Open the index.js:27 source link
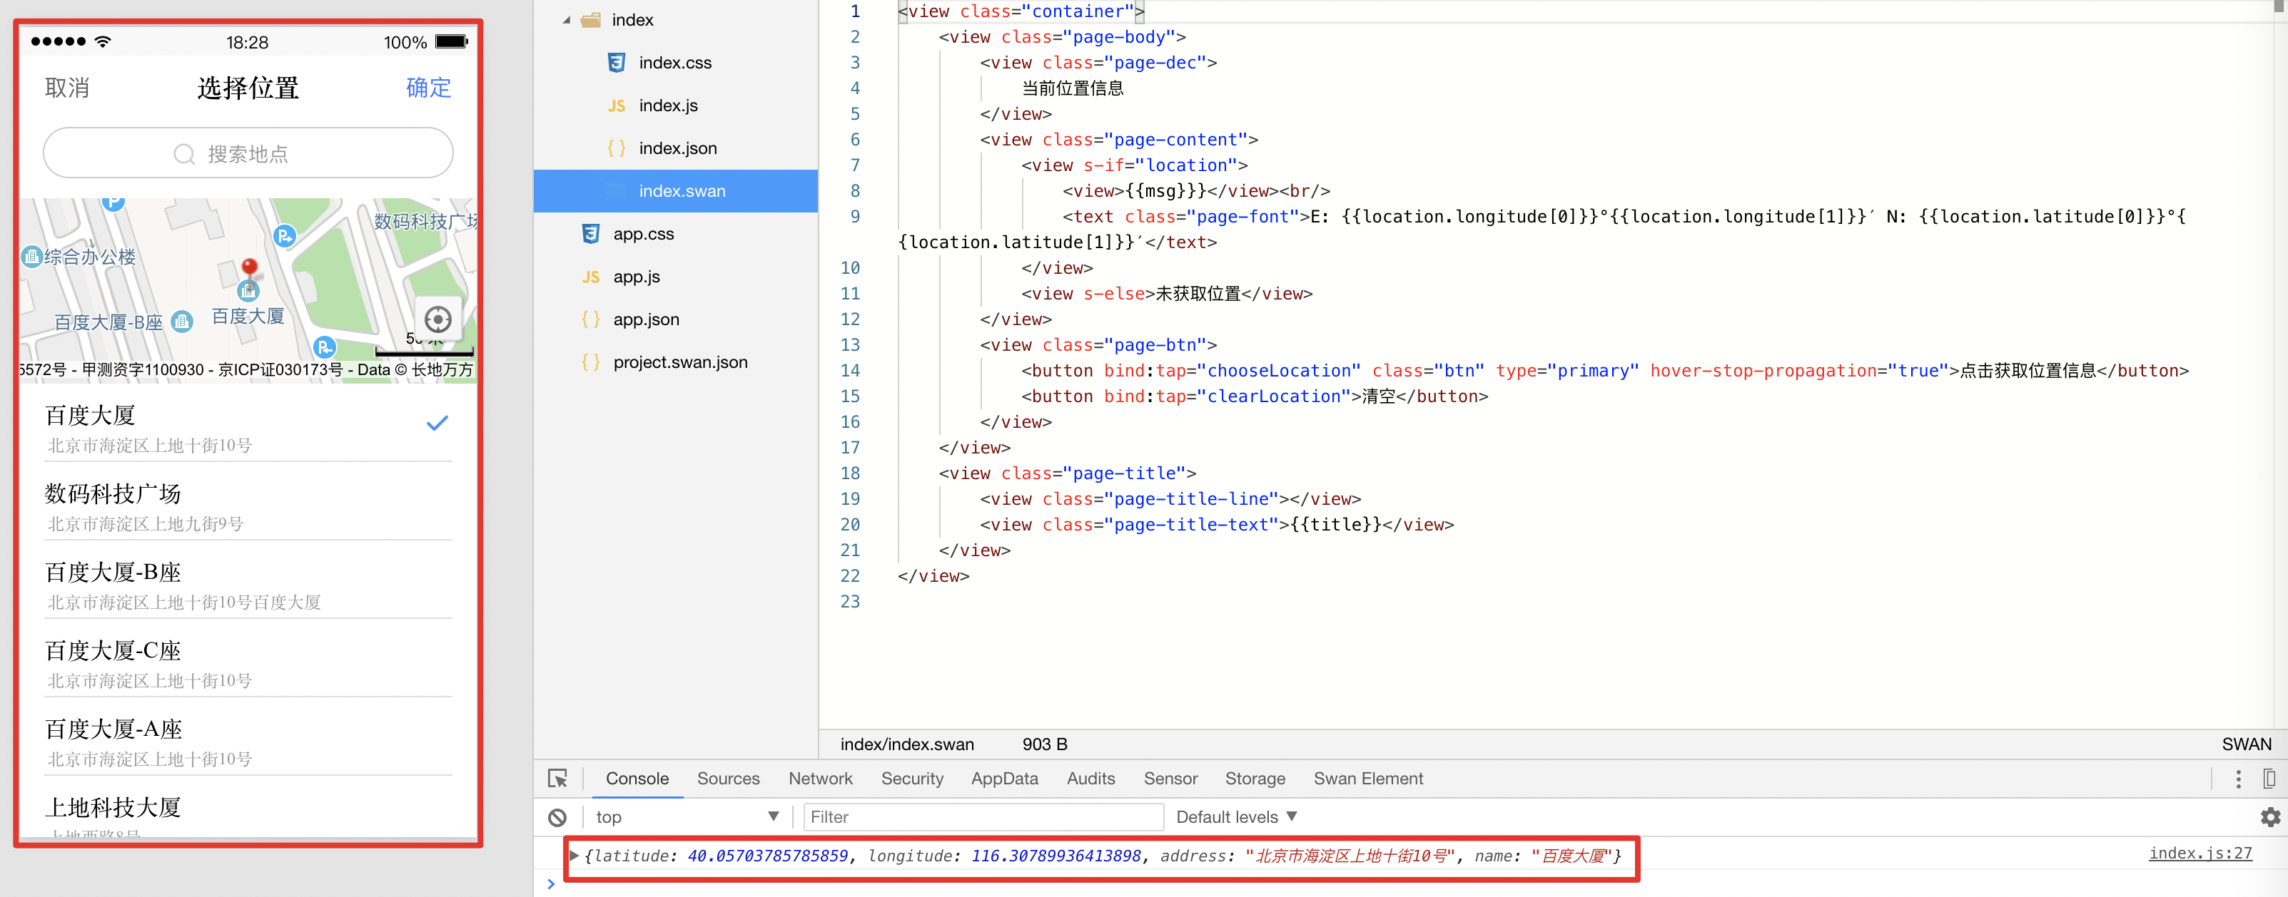The image size is (2288, 897). point(2200,854)
